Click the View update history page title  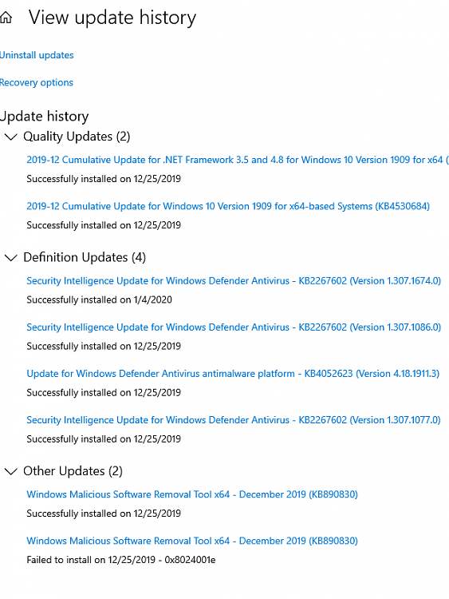(x=112, y=18)
